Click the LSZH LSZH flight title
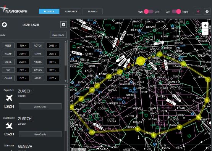Screen dimensions: 212x151 click(31, 25)
